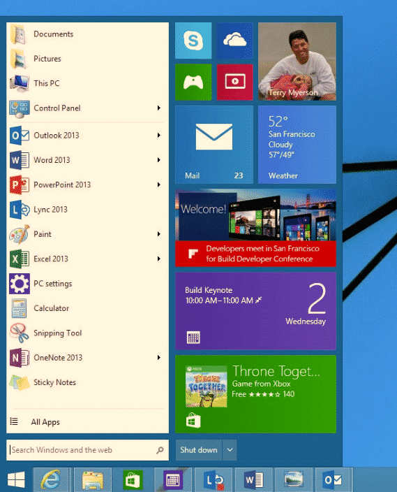
Task: Open the Calendar app from the taskbar
Action: click(173, 479)
